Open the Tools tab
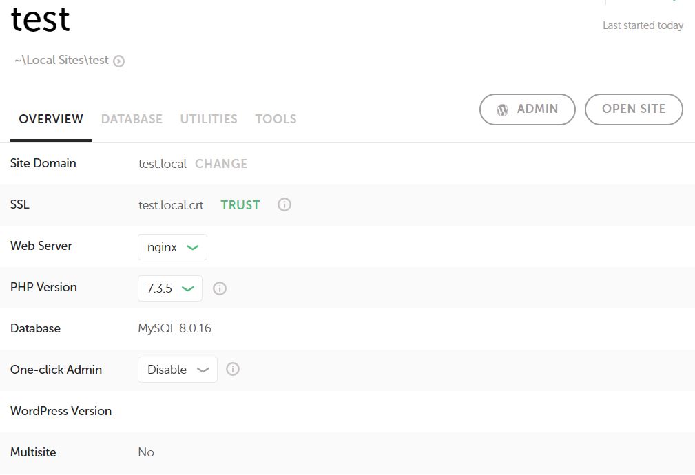Viewport: 695px width, 475px height. pos(276,118)
